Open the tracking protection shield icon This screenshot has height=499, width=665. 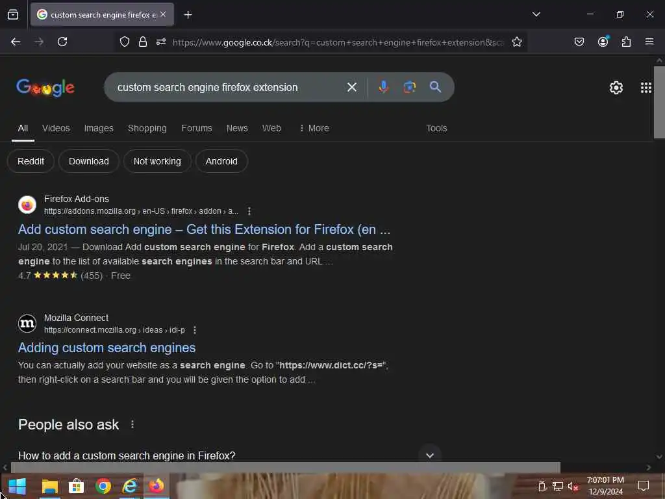coord(124,42)
